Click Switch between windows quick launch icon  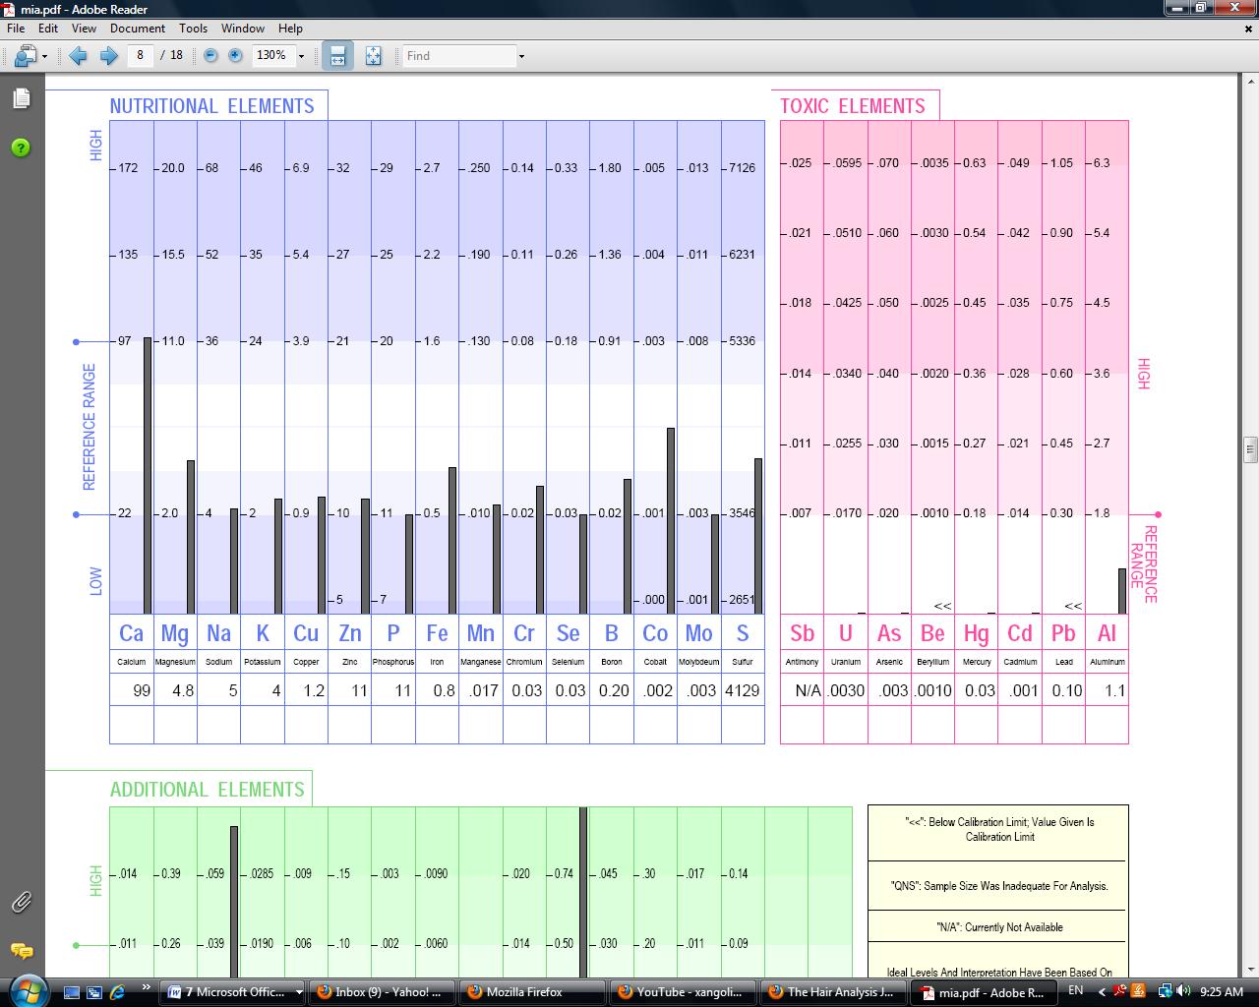[x=94, y=992]
